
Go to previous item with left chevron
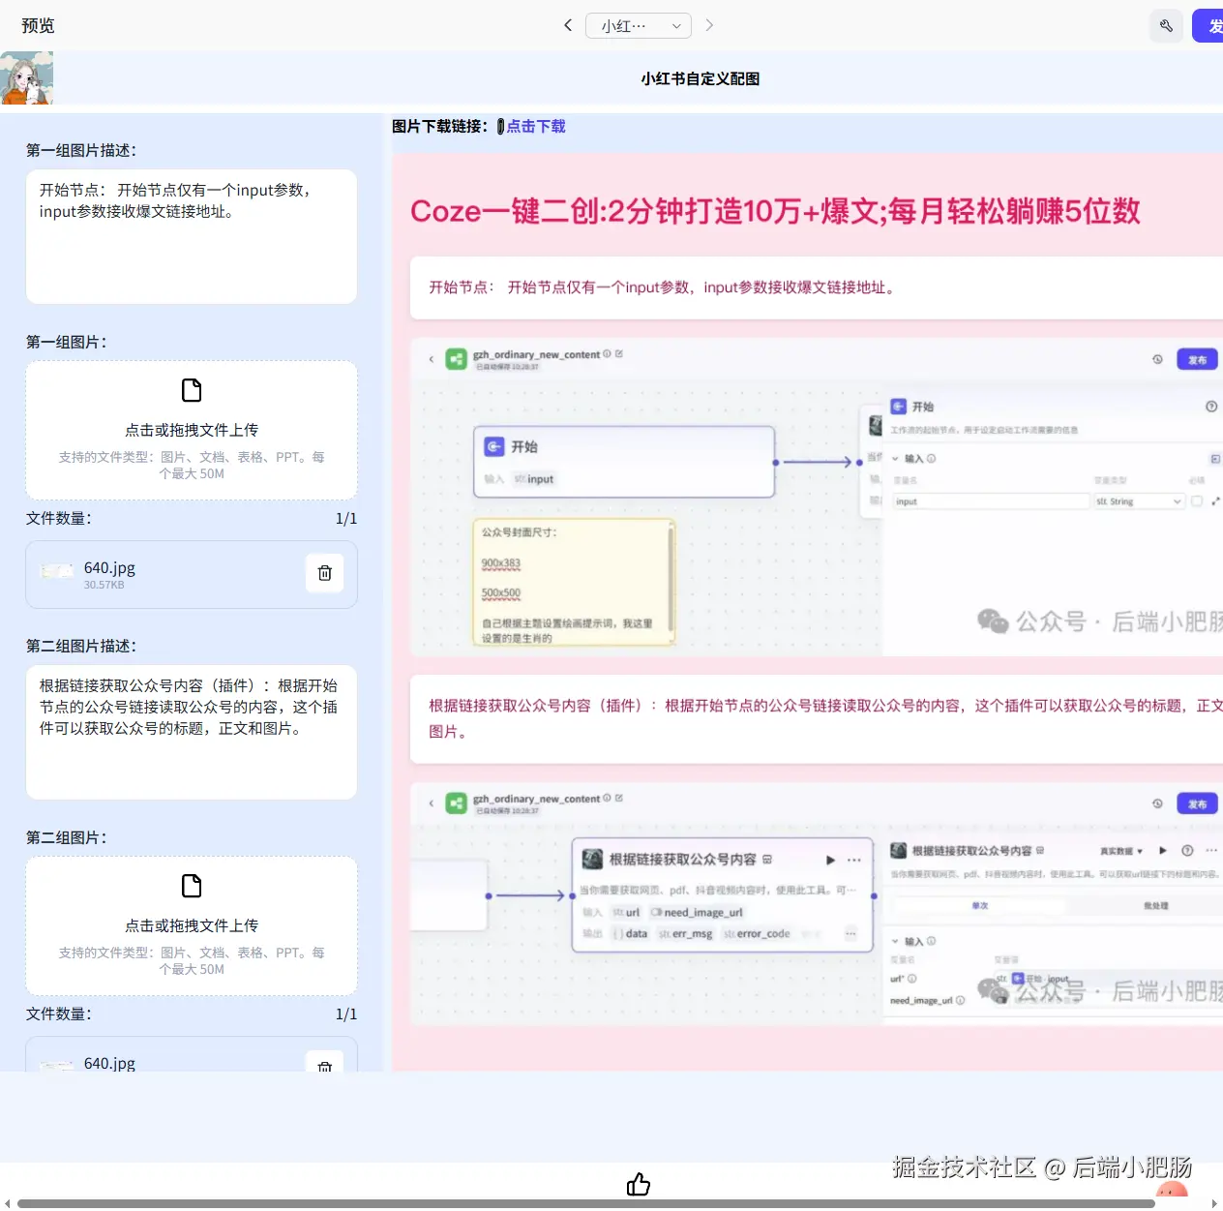[x=568, y=25]
